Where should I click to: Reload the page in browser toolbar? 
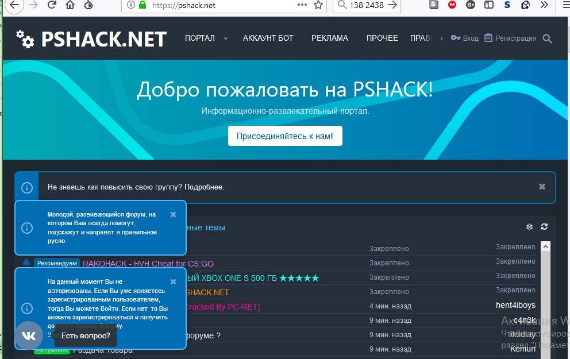click(52, 6)
